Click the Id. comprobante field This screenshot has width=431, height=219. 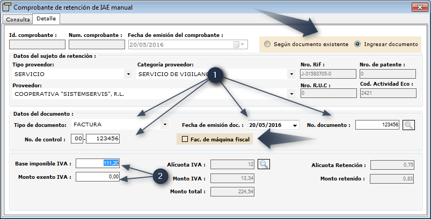click(38, 44)
